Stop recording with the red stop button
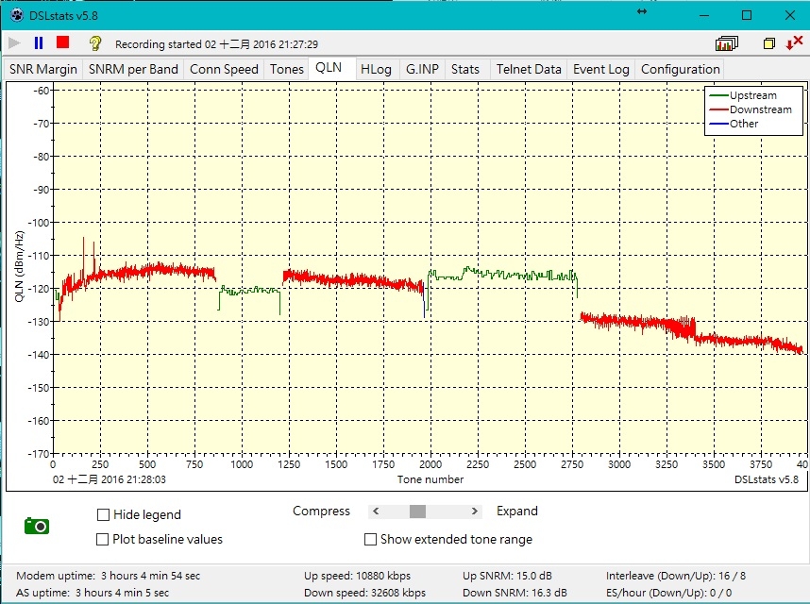Viewport: 810px width, 604px height. (x=63, y=42)
